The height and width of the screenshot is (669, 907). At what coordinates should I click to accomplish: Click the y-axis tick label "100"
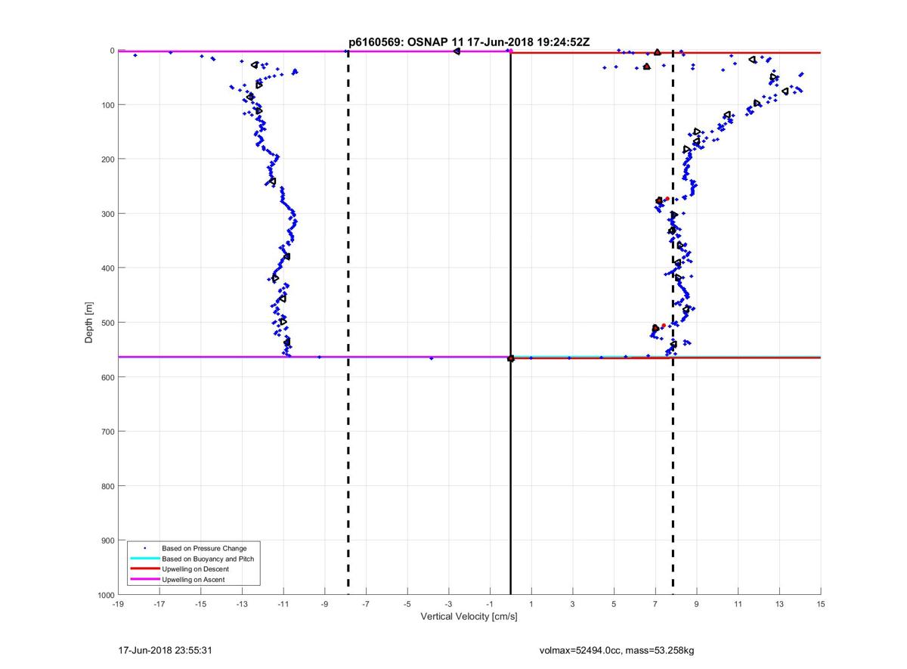pyautogui.click(x=107, y=105)
